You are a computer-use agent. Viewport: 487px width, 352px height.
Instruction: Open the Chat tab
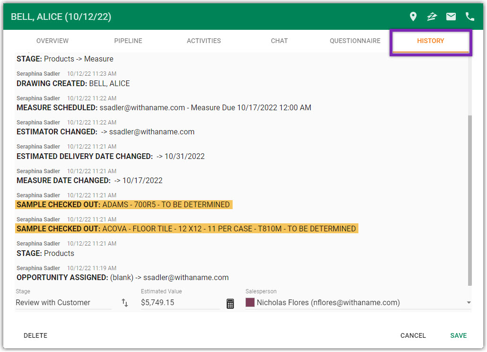pos(279,41)
